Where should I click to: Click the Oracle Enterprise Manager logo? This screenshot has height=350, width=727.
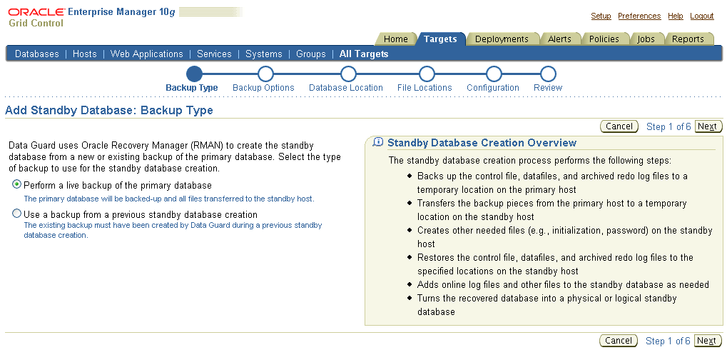click(x=91, y=17)
